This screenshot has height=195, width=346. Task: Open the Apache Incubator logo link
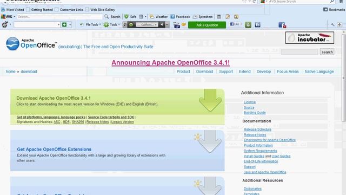click(x=310, y=37)
